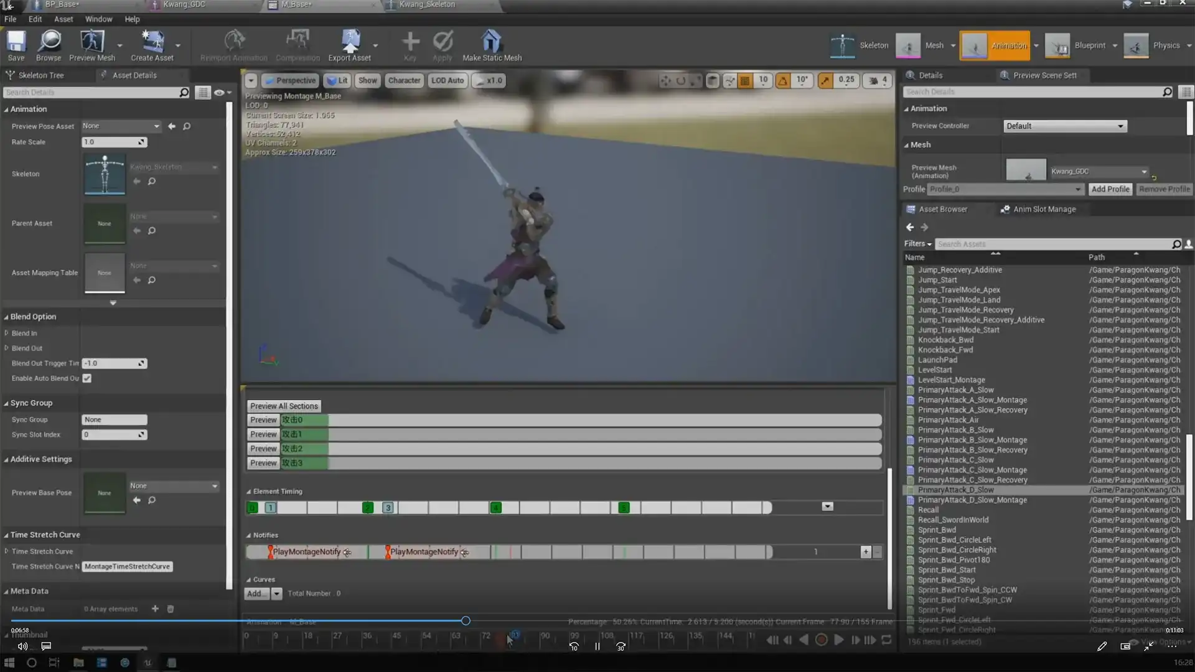Click the Add Profile button
The height and width of the screenshot is (672, 1195).
pyautogui.click(x=1110, y=189)
